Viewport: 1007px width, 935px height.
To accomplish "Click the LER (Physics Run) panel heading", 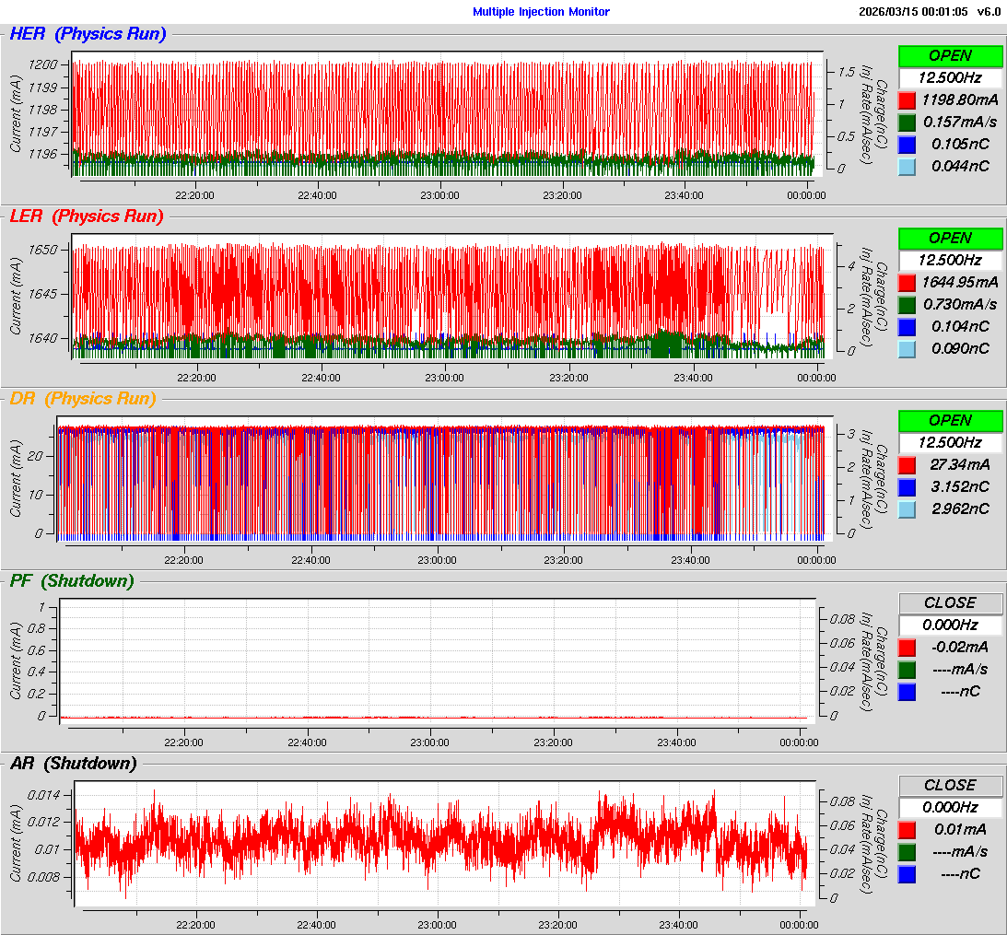I will [x=87, y=216].
